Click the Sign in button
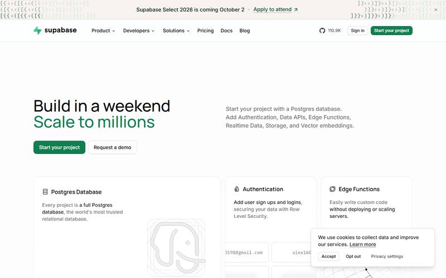This screenshot has height=278, width=446. pos(357,31)
